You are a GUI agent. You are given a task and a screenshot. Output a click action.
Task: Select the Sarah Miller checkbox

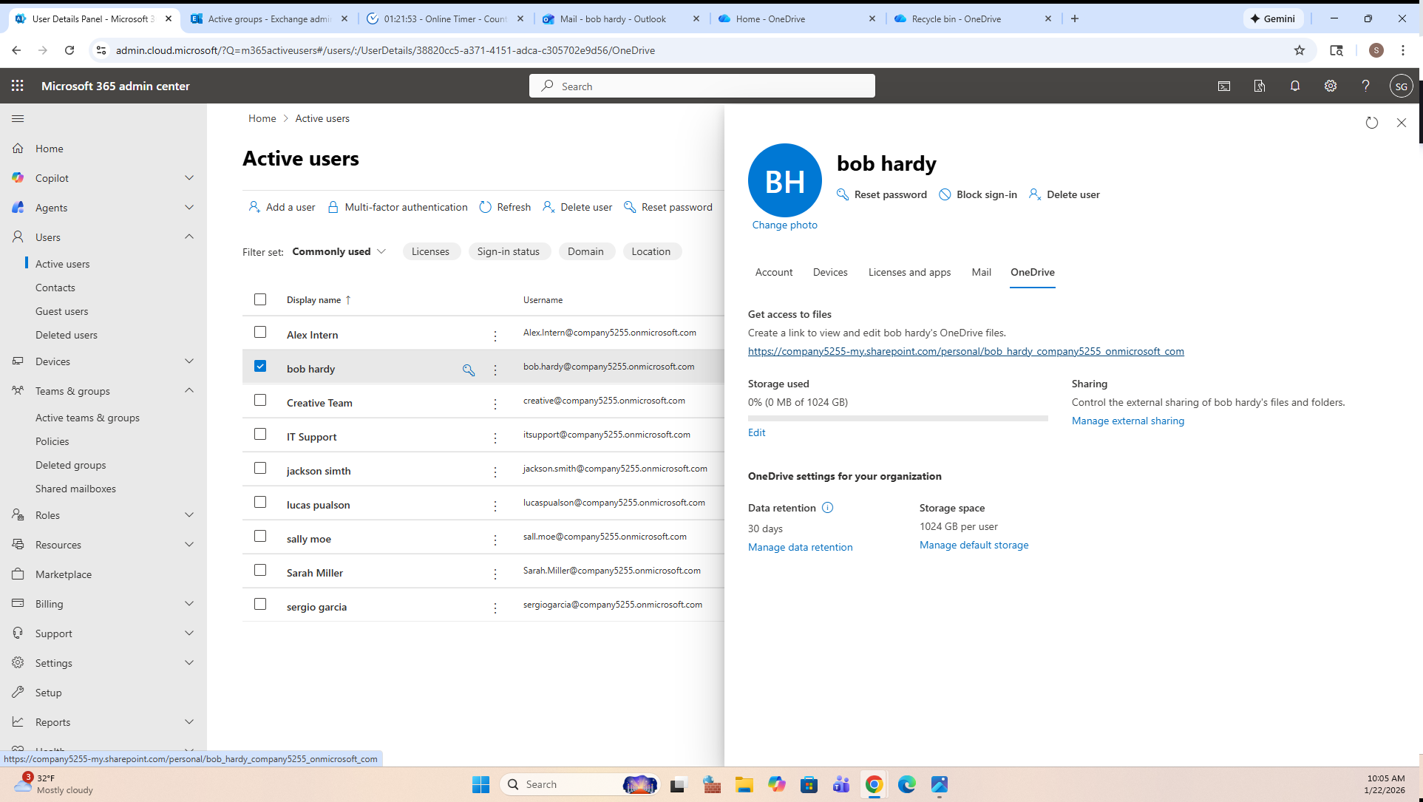point(260,571)
